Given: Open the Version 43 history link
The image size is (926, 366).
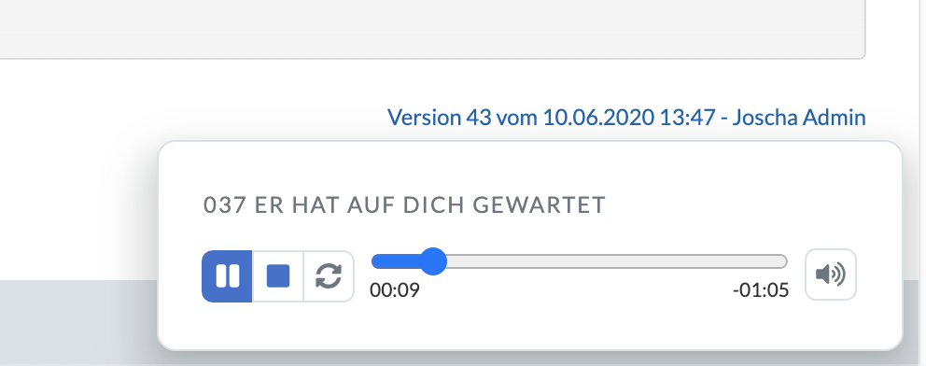Looking at the screenshot, I should click(626, 118).
